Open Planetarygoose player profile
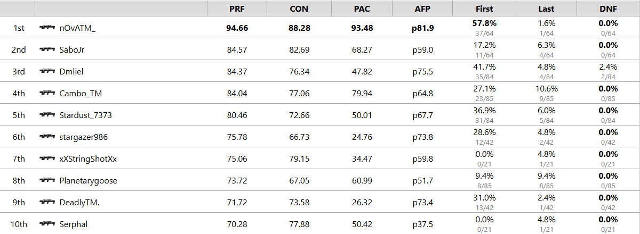The image size is (640, 234). (89, 181)
